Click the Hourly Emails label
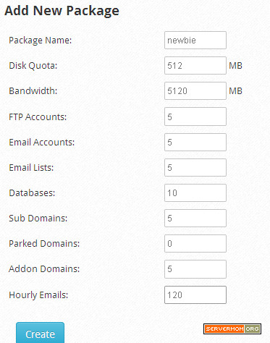 pyautogui.click(x=38, y=295)
